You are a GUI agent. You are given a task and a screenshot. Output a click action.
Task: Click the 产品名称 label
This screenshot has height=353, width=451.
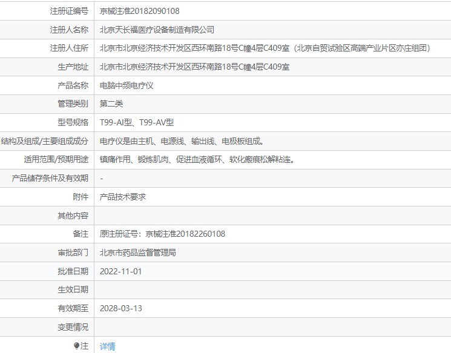(x=73, y=85)
